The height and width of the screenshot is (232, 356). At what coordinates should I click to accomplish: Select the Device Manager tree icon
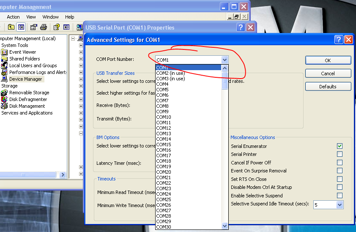click(4, 79)
